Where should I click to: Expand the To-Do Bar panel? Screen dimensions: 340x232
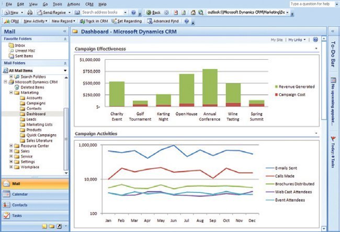click(333, 31)
